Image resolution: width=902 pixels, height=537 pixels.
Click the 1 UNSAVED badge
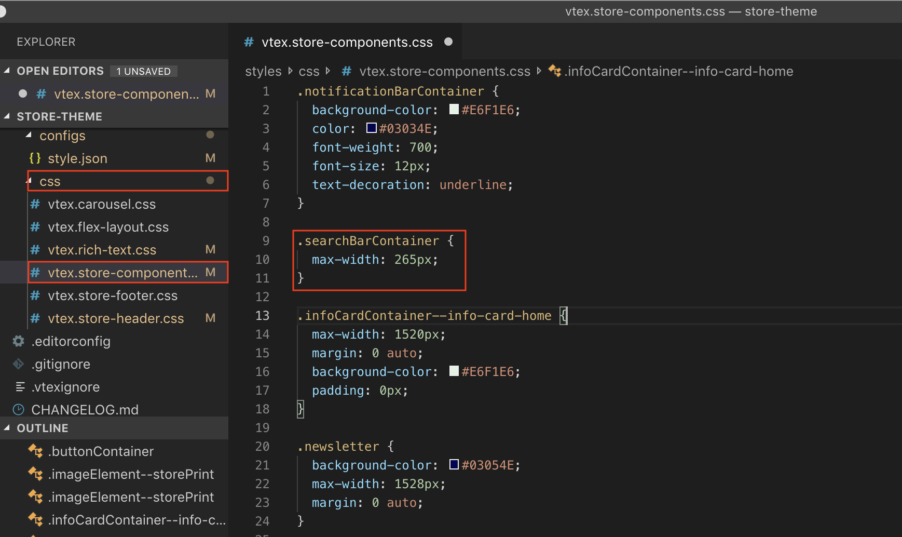(x=144, y=71)
